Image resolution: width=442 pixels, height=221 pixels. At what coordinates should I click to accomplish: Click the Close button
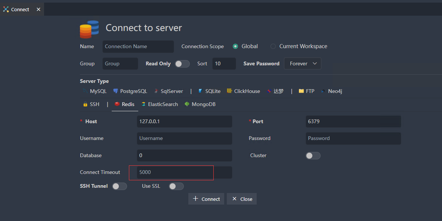(241, 199)
